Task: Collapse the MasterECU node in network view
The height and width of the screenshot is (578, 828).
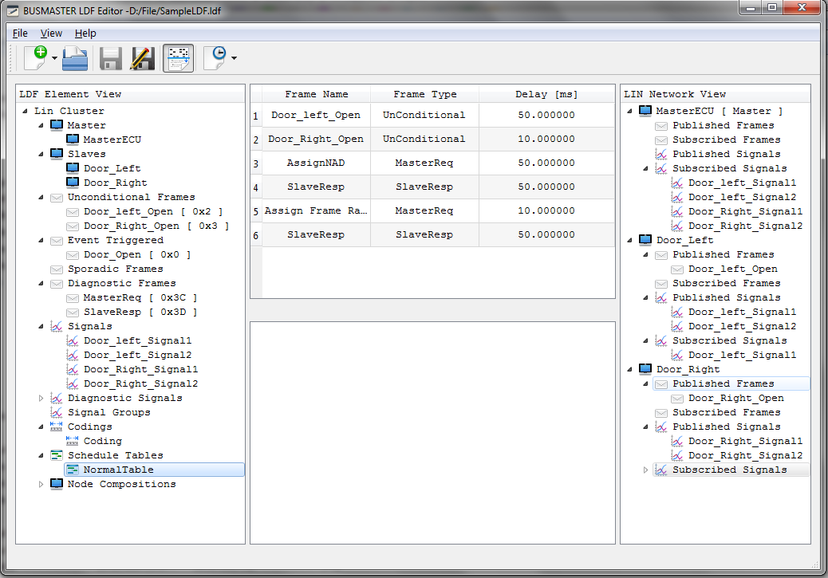Action: 629,111
